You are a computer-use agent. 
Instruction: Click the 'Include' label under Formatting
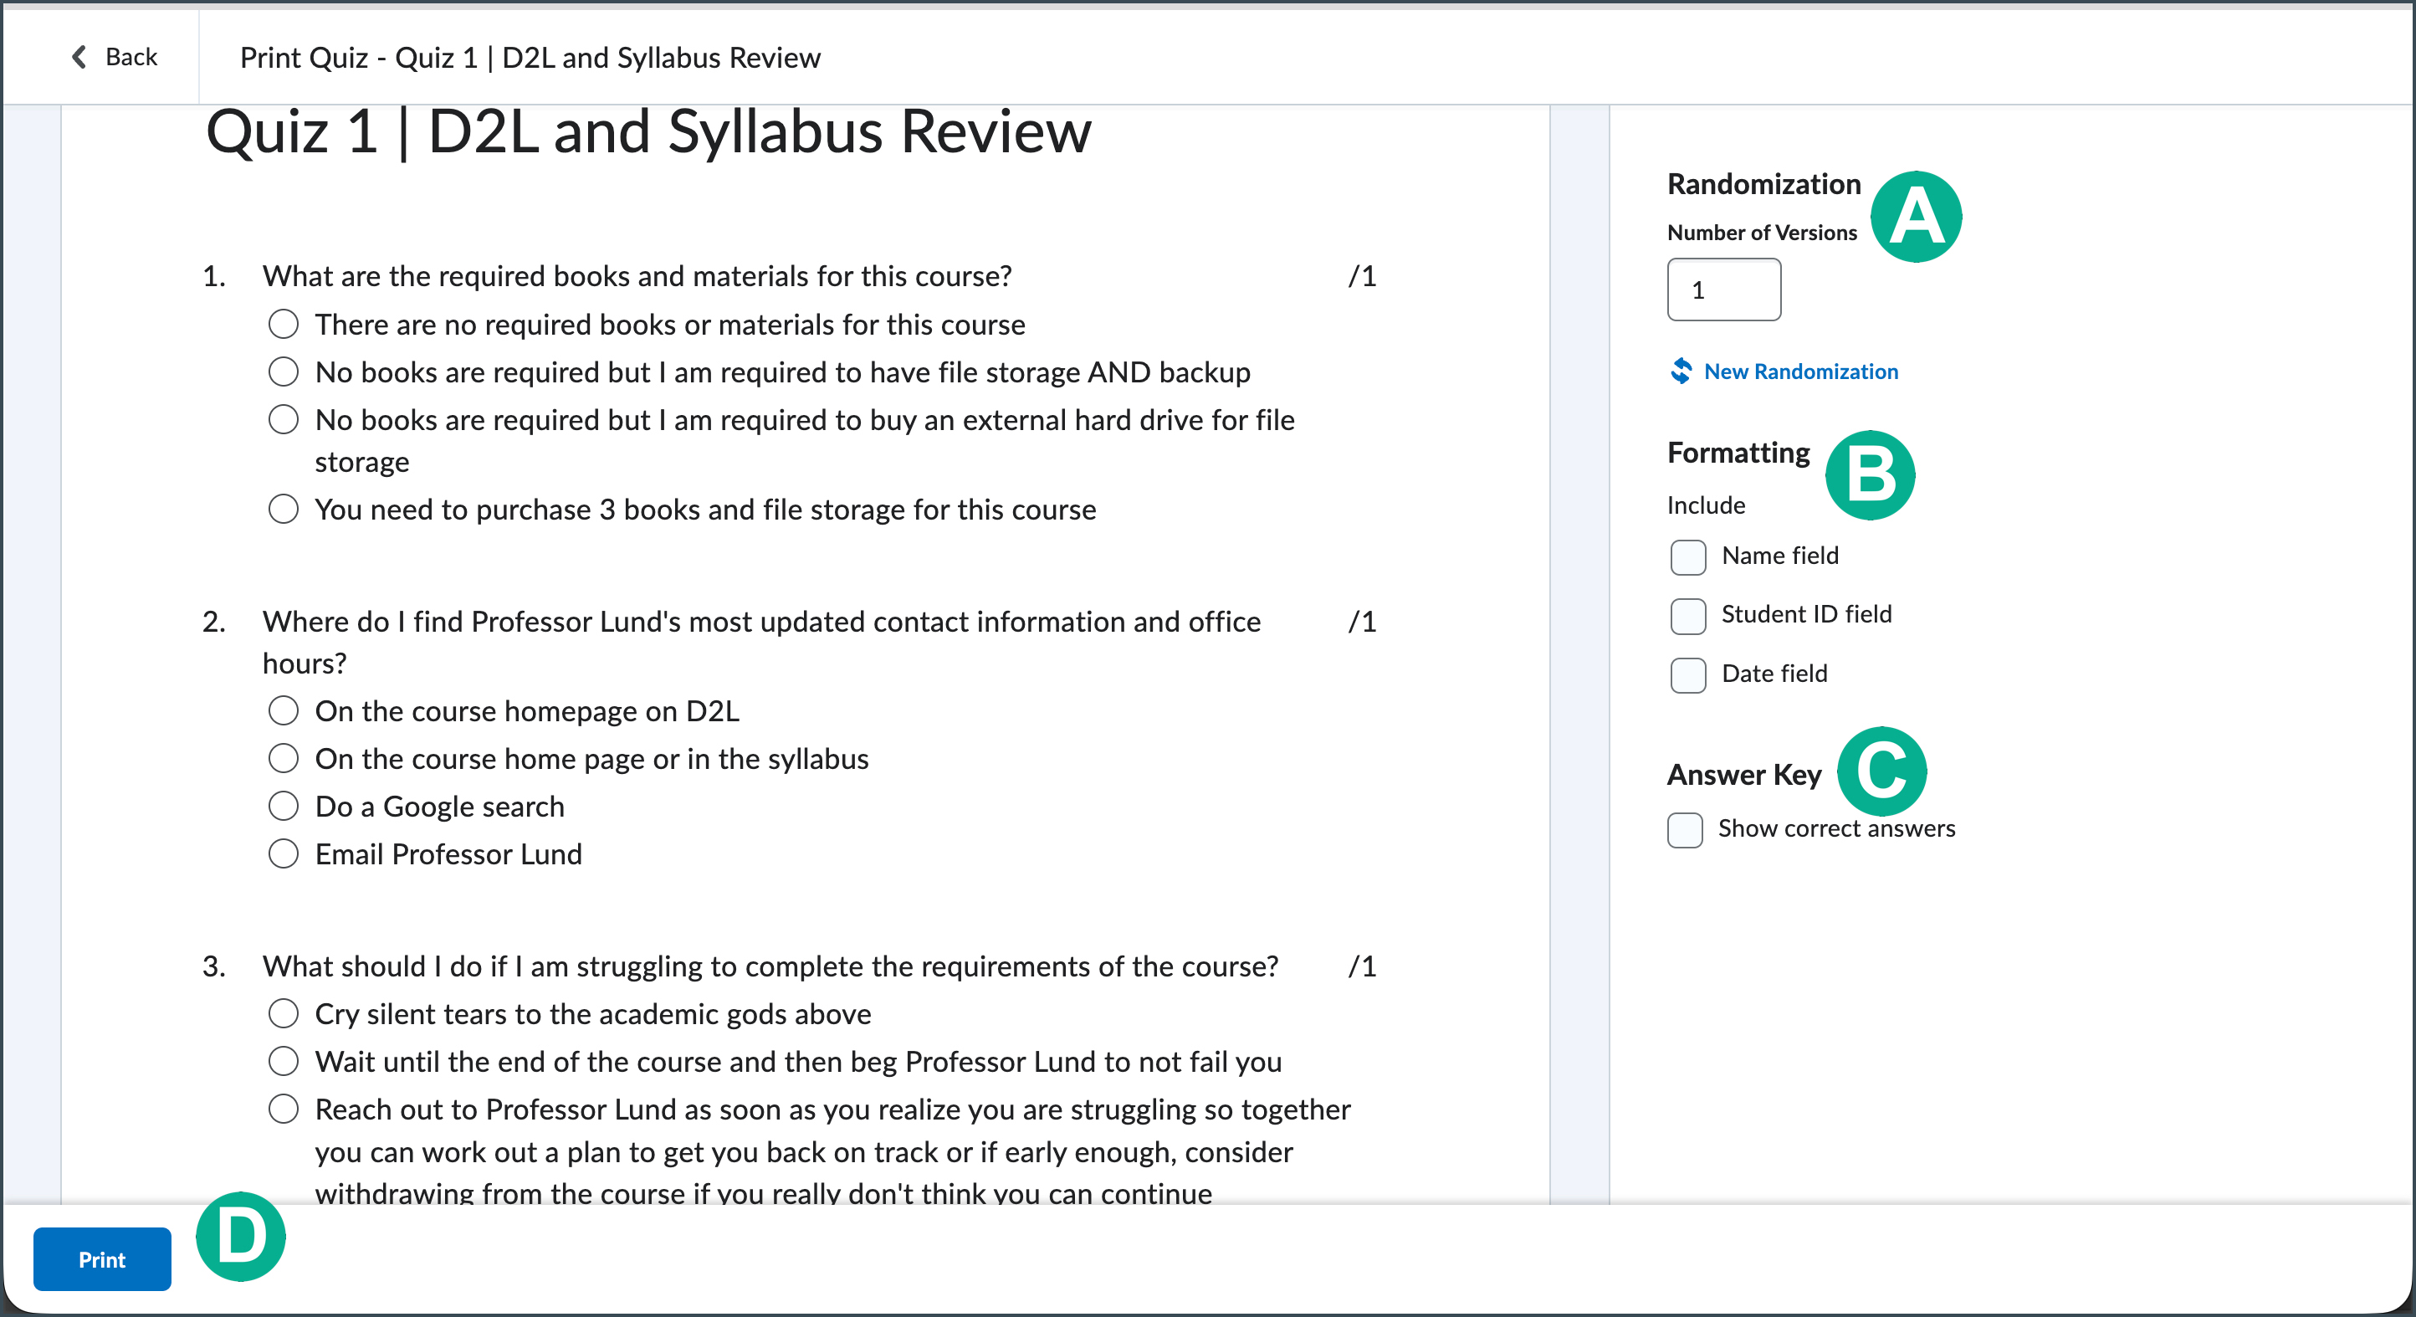coord(1706,505)
